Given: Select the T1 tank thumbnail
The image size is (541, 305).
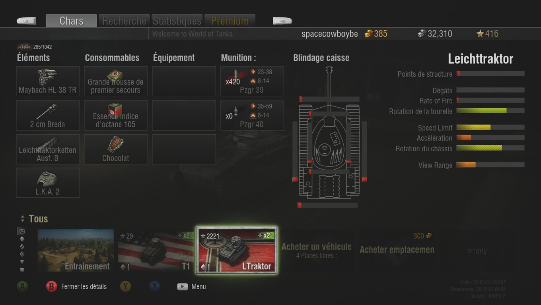Looking at the screenshot, I should pyautogui.click(x=156, y=250).
